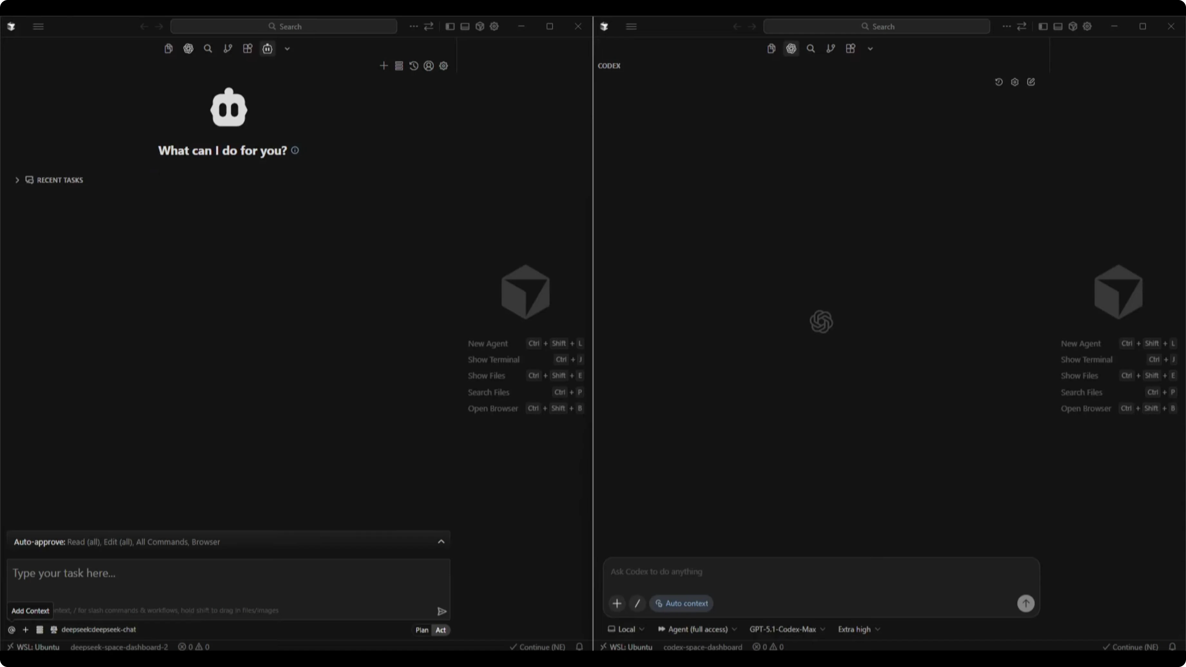Image resolution: width=1186 pixels, height=667 pixels.
Task: Open Cline robot icon in left activity bar
Action: (x=267, y=49)
